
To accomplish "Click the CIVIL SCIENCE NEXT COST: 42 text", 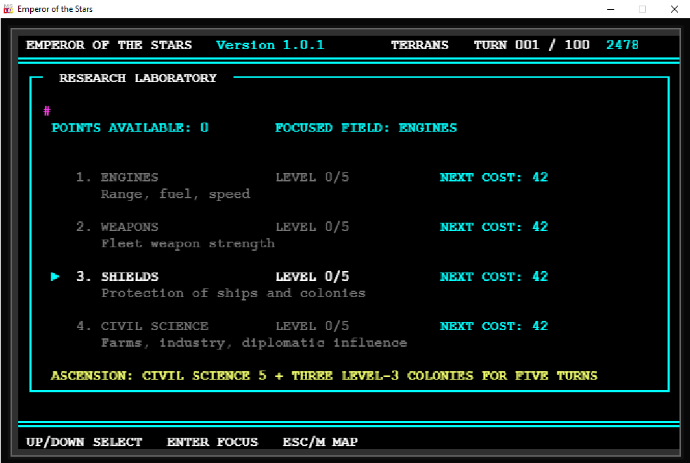I will tap(494, 326).
